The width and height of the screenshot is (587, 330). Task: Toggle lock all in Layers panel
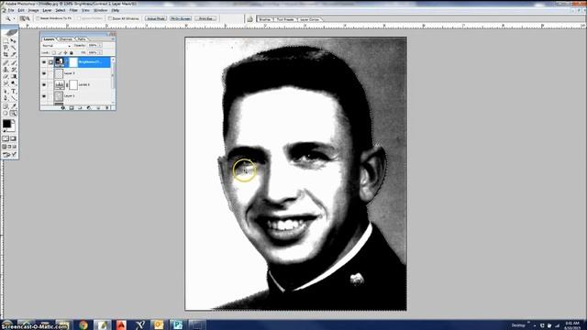(72, 53)
